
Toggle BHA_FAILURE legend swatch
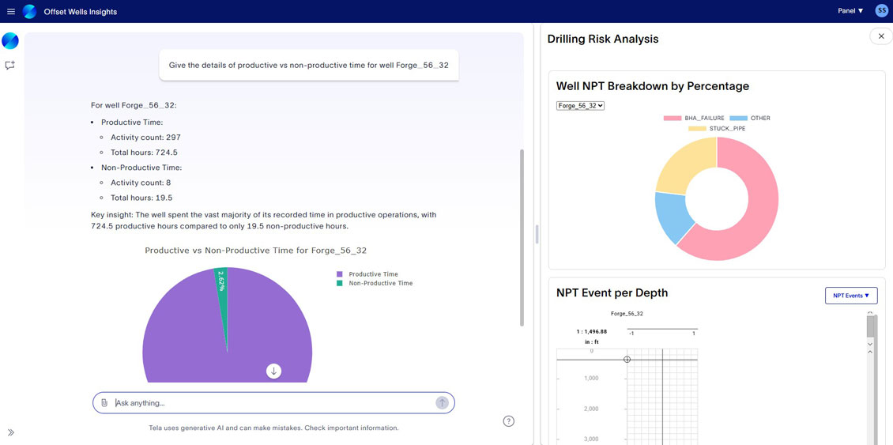point(672,118)
